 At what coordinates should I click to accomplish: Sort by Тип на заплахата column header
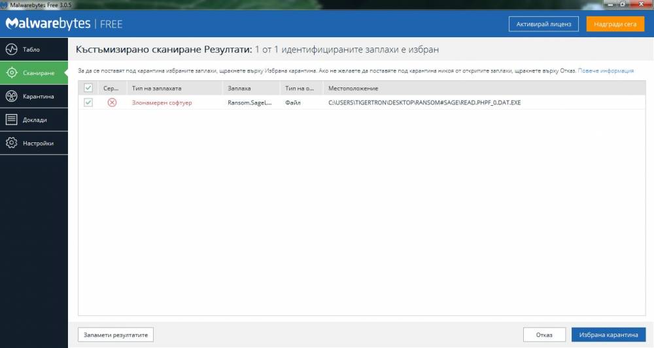(175, 88)
